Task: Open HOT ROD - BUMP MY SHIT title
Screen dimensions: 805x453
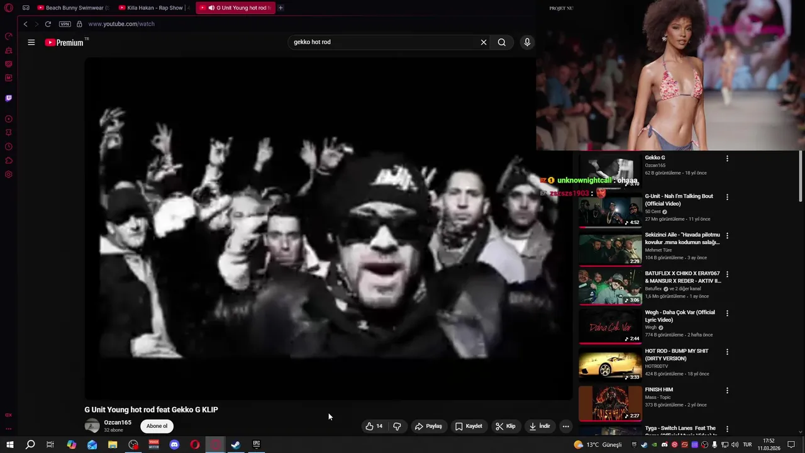Action: 677,355
